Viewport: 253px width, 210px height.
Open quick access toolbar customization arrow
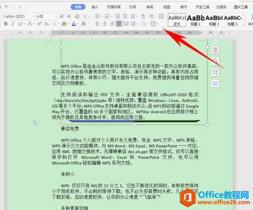20,7
